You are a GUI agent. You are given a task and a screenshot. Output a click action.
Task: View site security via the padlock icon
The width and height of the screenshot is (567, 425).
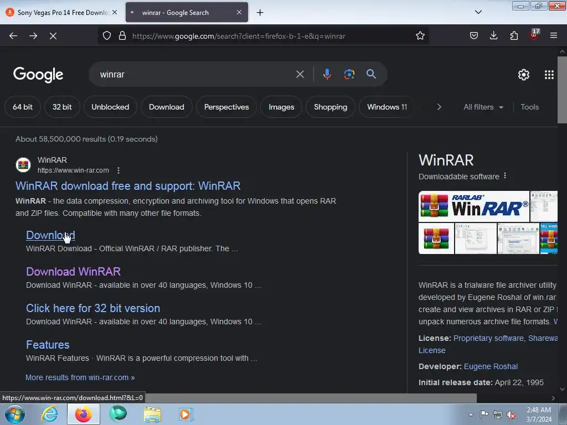pos(122,36)
